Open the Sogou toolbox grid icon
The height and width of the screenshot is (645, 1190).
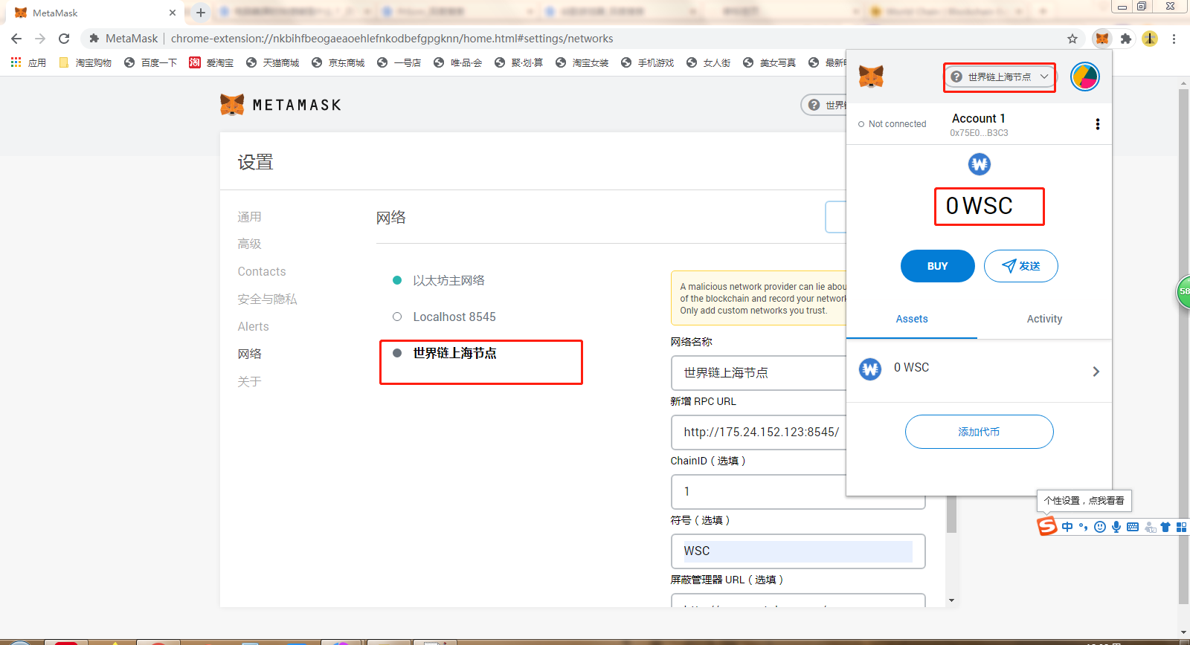click(x=1181, y=527)
